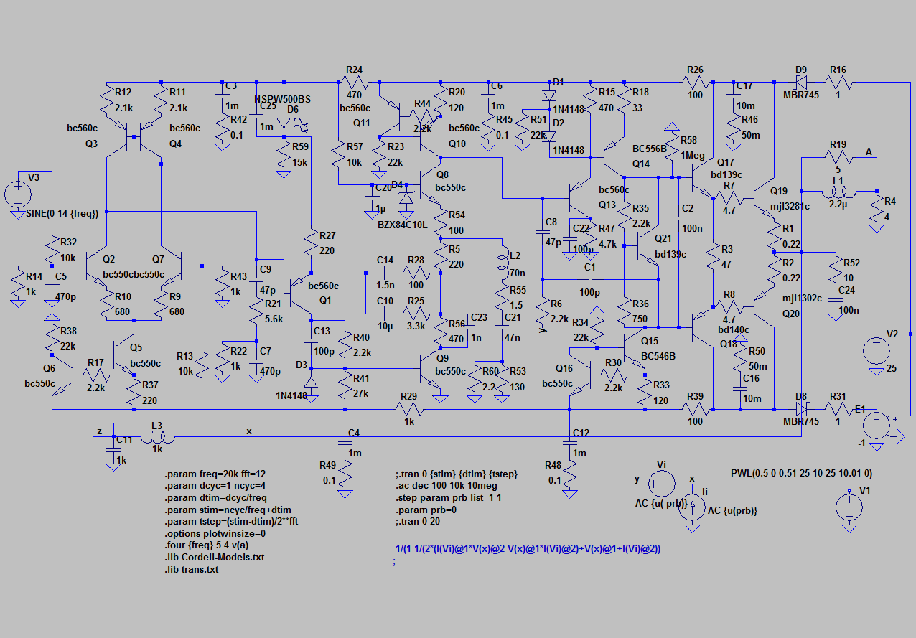Viewport: 916px width, 638px height.
Task: Select the .step param prb list directive
Action: click(x=448, y=498)
